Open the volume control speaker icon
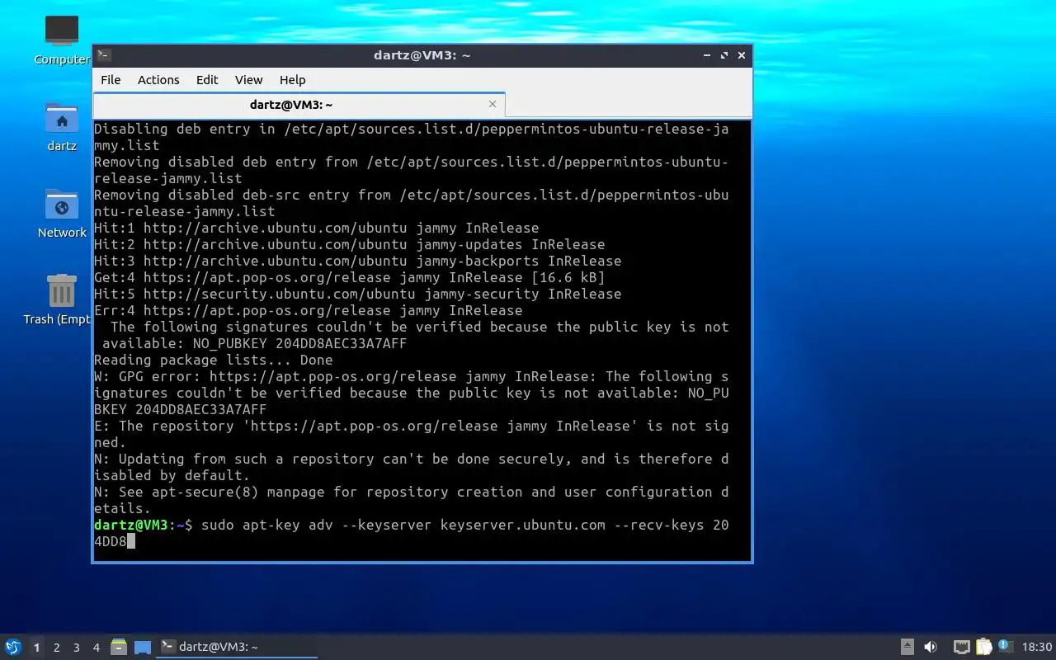 [x=931, y=647]
